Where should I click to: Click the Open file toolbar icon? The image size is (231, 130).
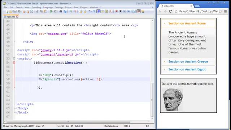(x=11, y=11)
